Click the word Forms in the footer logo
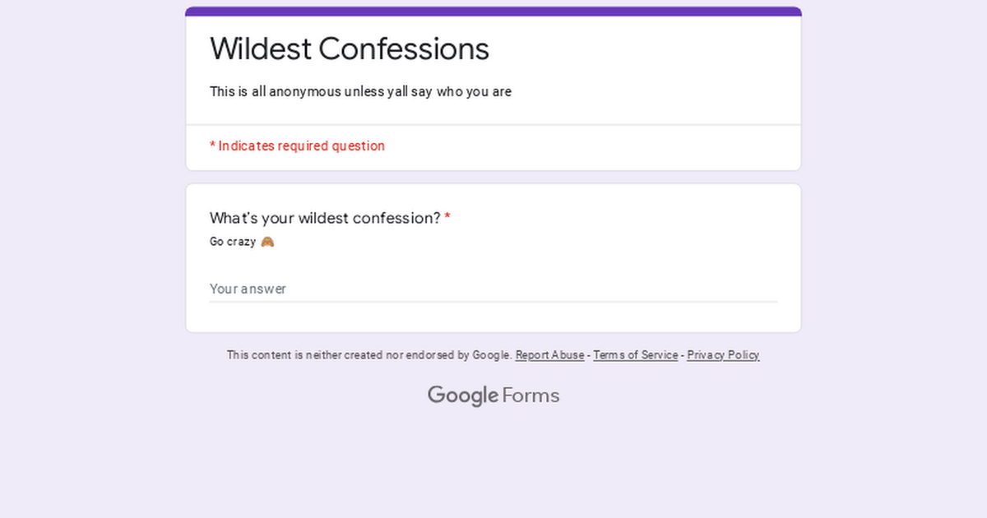The height and width of the screenshot is (518, 987). click(531, 395)
